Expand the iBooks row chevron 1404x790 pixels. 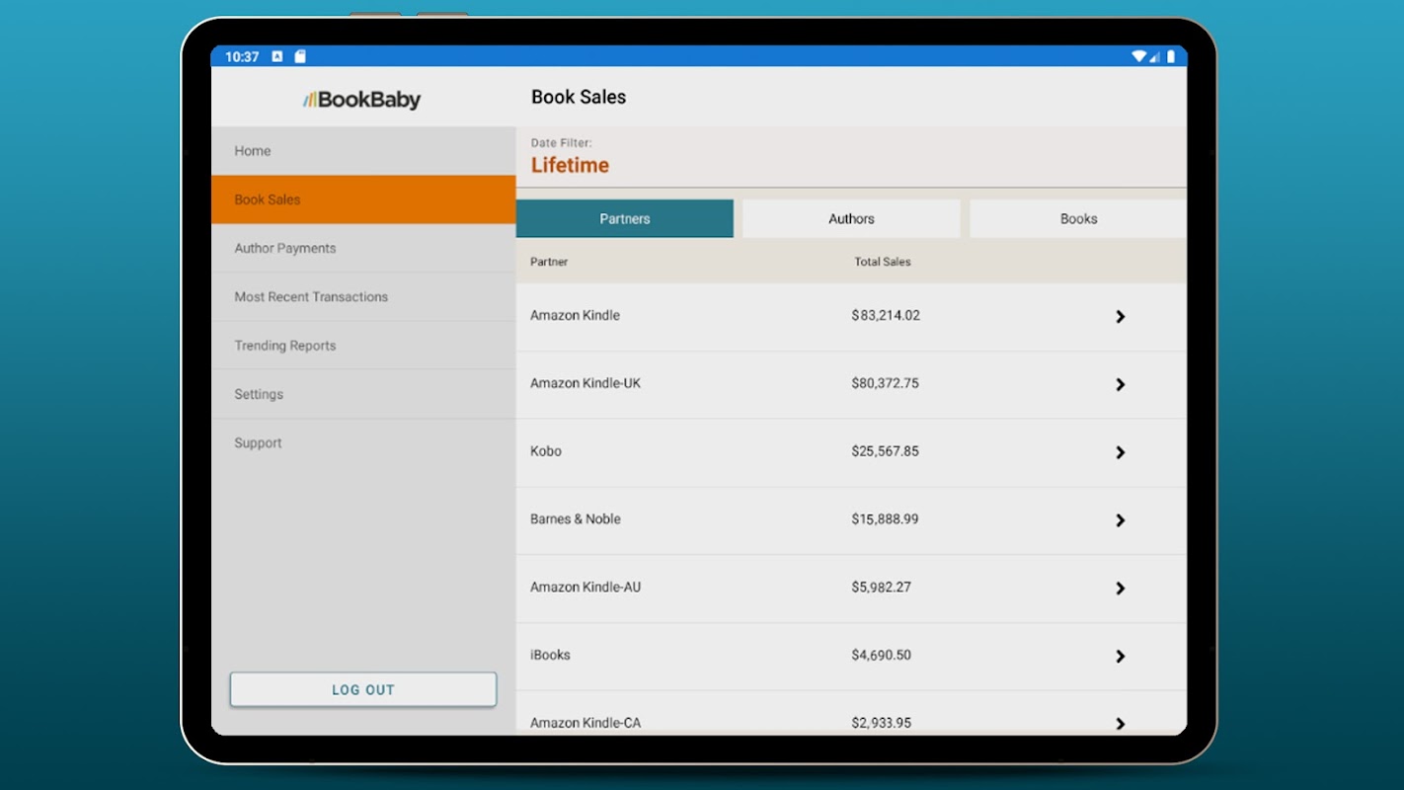(x=1120, y=656)
